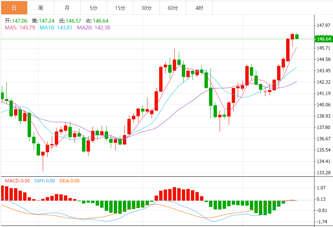Click the 低:146.57 low value

click(x=70, y=21)
